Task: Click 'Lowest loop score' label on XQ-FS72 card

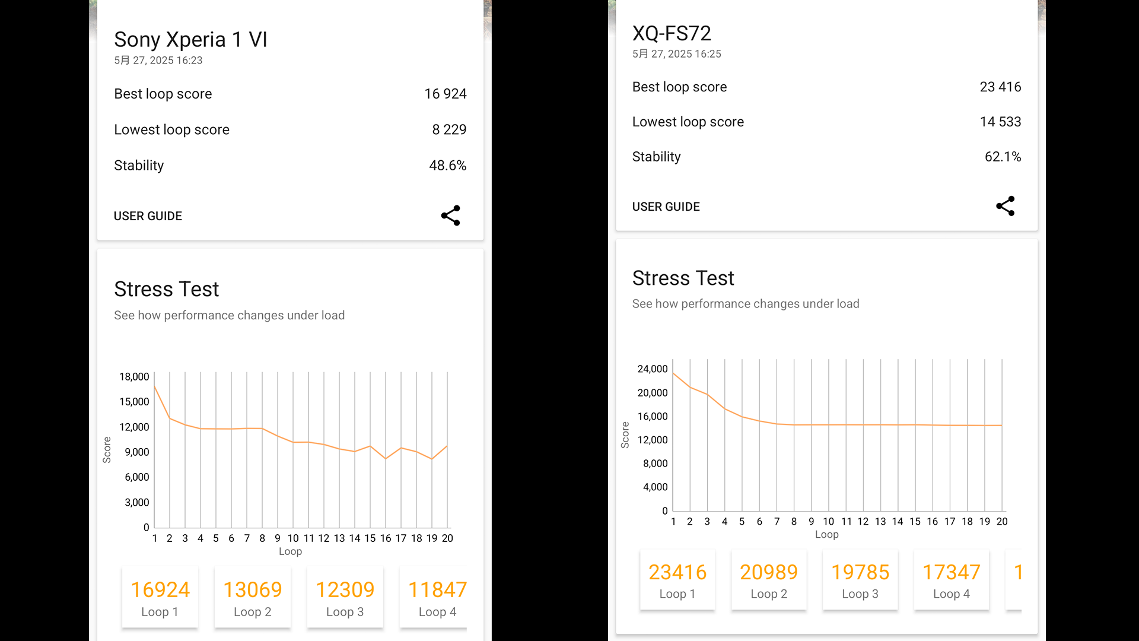Action: 688,122
